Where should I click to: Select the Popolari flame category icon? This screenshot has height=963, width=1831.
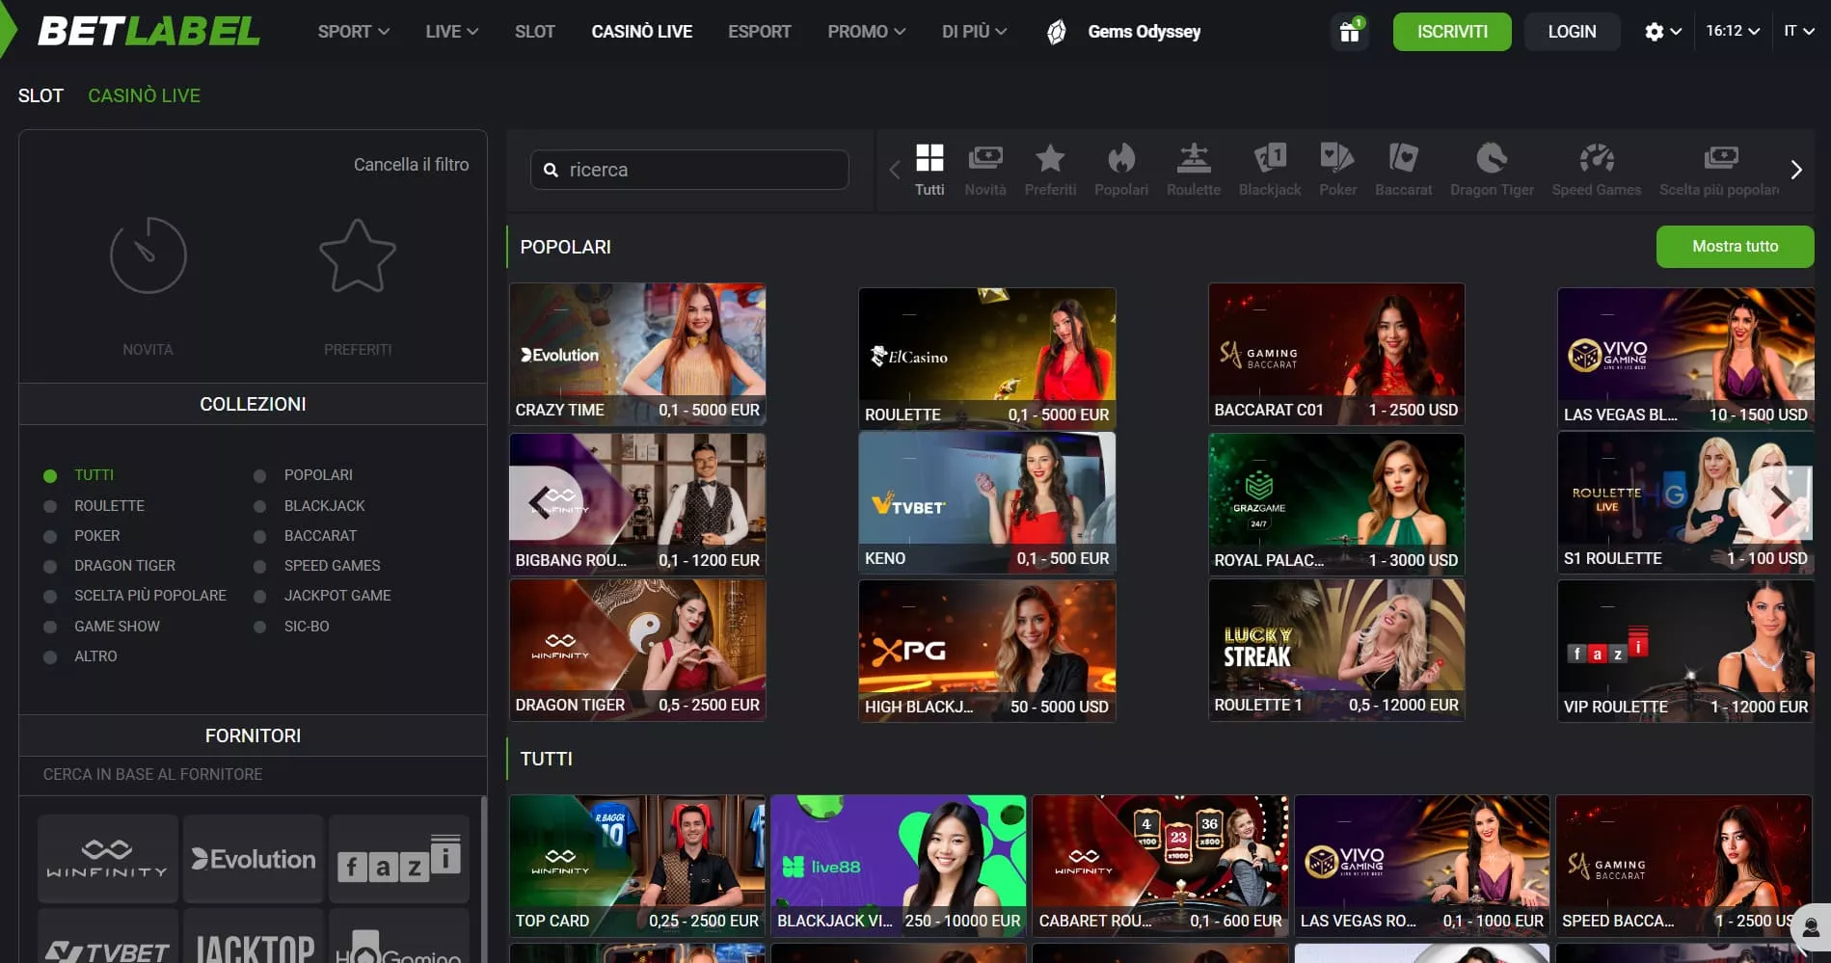click(x=1121, y=158)
